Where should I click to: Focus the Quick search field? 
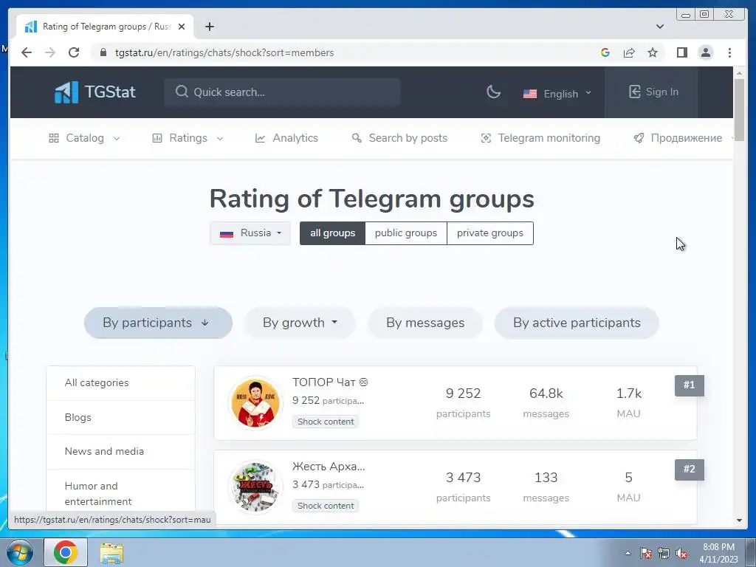coord(282,92)
